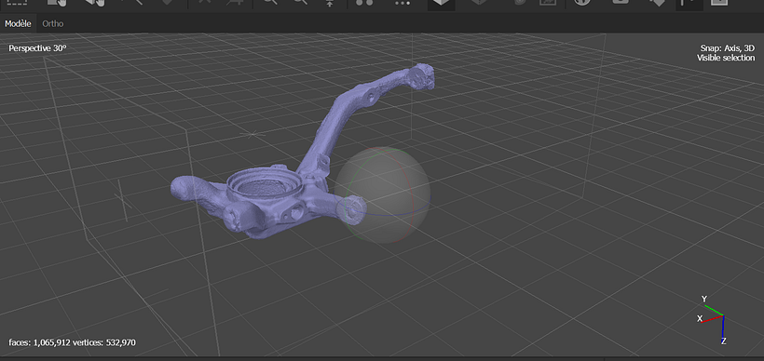Image resolution: width=764 pixels, height=361 pixels.
Task: Zoom out using the second magnifier
Action: pos(301,2)
